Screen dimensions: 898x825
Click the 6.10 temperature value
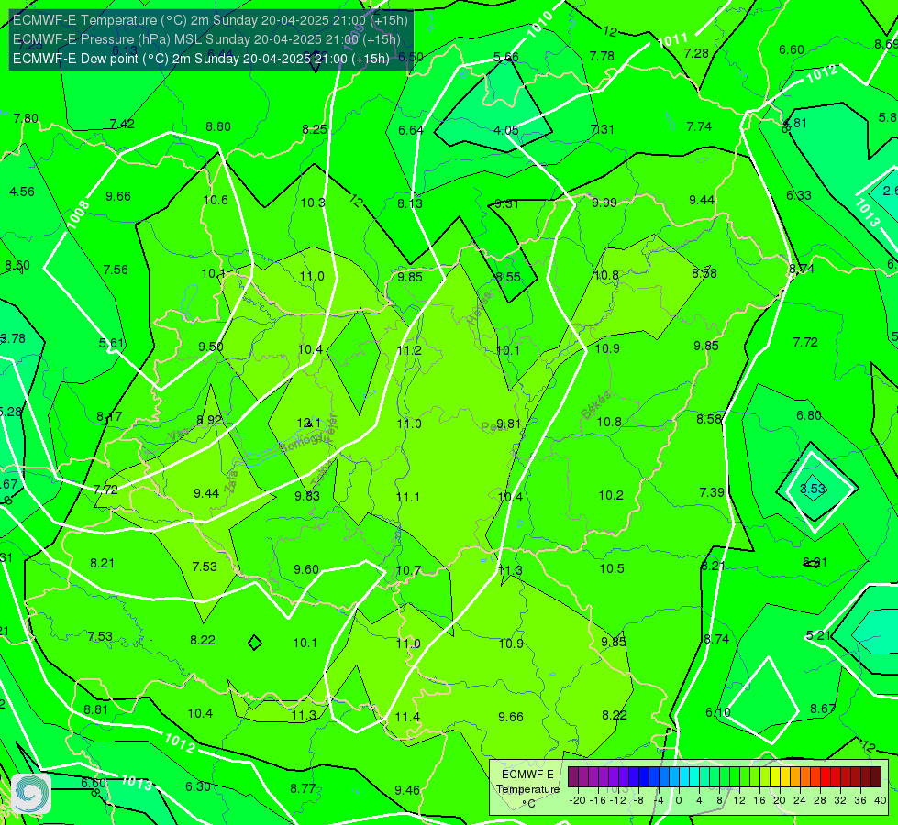(x=718, y=712)
